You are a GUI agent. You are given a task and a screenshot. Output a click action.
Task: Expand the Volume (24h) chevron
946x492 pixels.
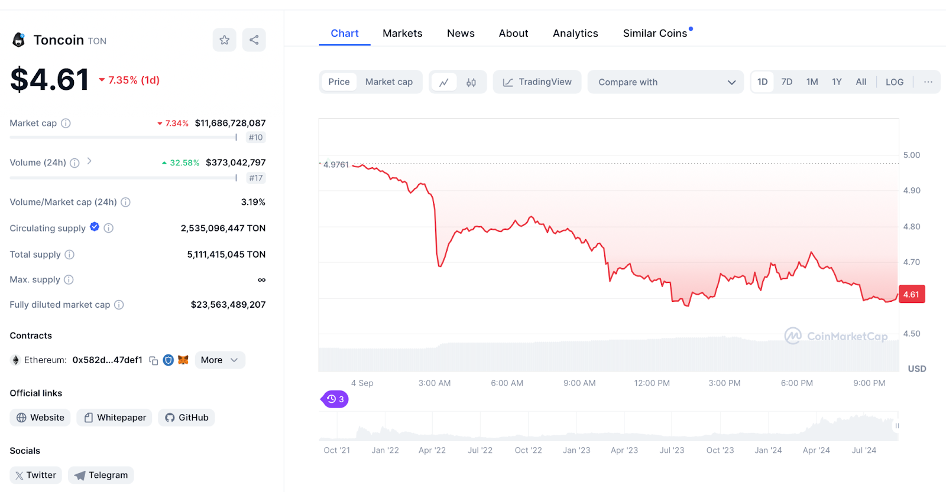click(x=89, y=161)
